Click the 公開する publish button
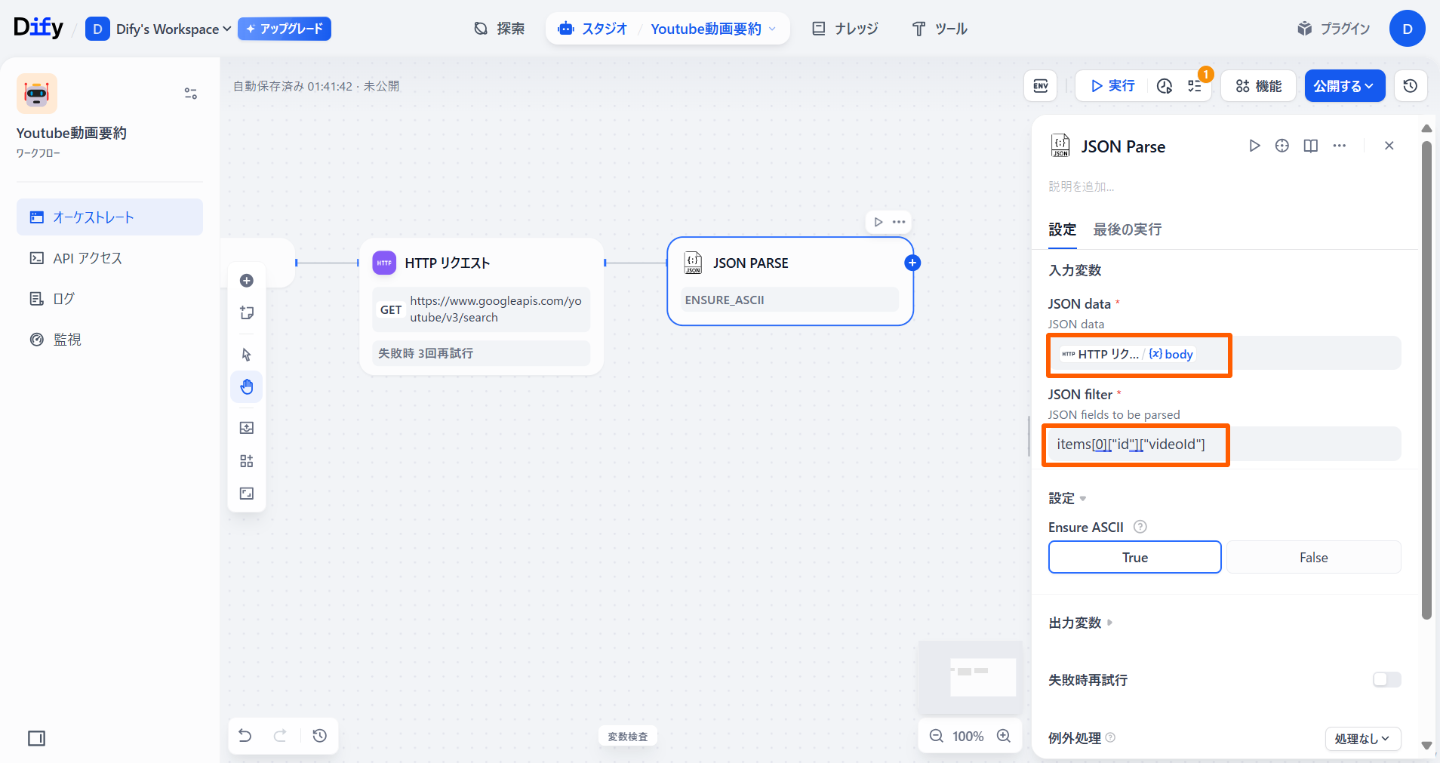Viewport: 1440px width, 763px height. pyautogui.click(x=1344, y=86)
